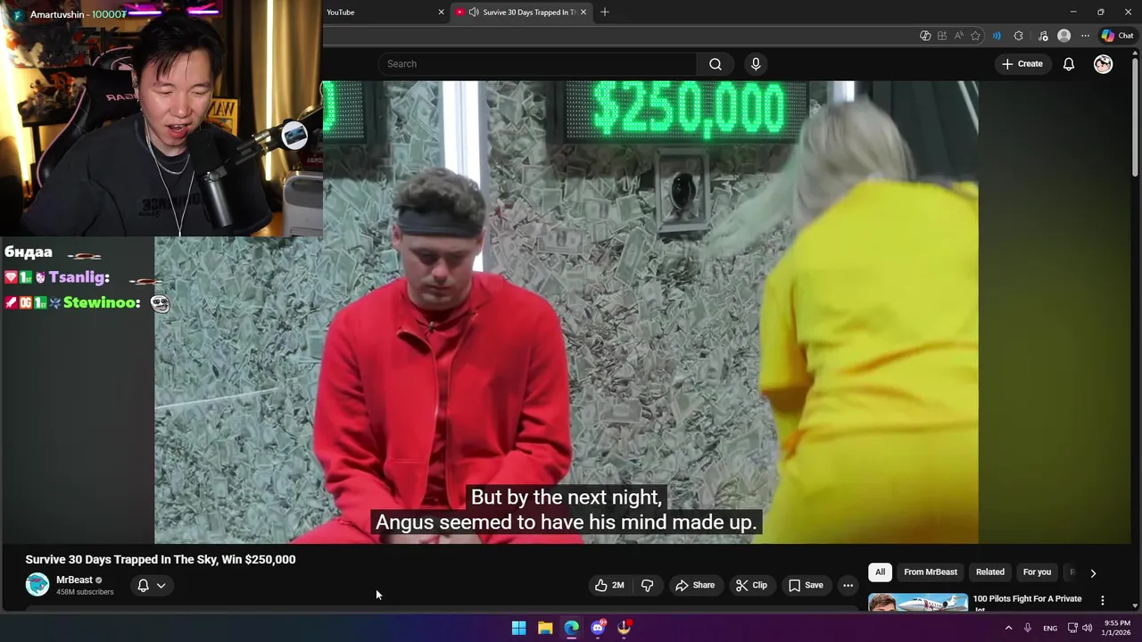Image resolution: width=1142 pixels, height=642 pixels.
Task: Open File Explorer from taskbar
Action: tap(545, 628)
